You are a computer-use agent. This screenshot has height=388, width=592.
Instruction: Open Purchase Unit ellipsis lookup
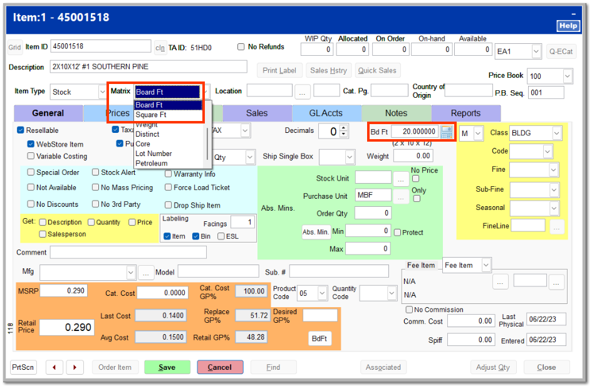[x=400, y=196]
